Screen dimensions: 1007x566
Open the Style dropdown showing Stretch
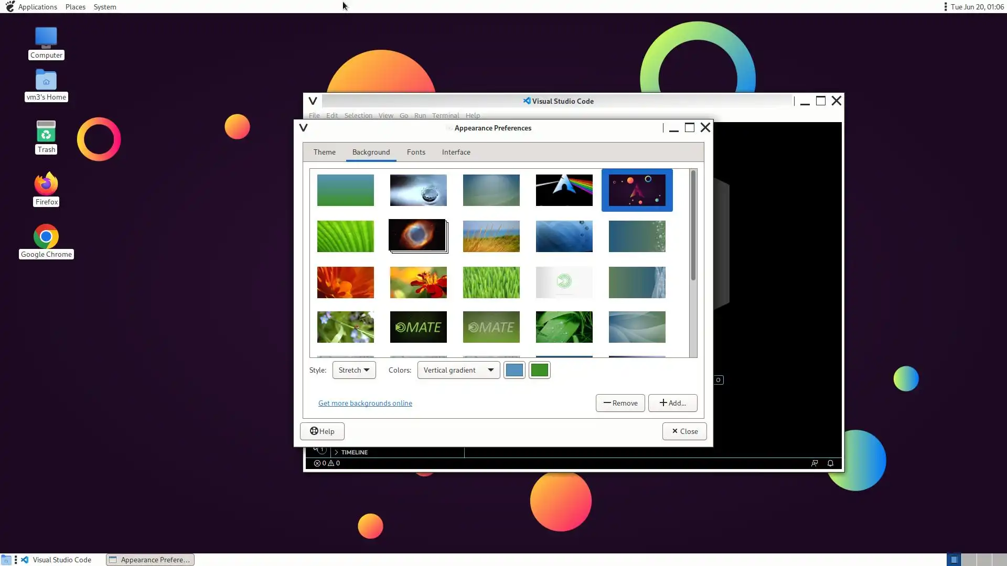pyautogui.click(x=354, y=370)
